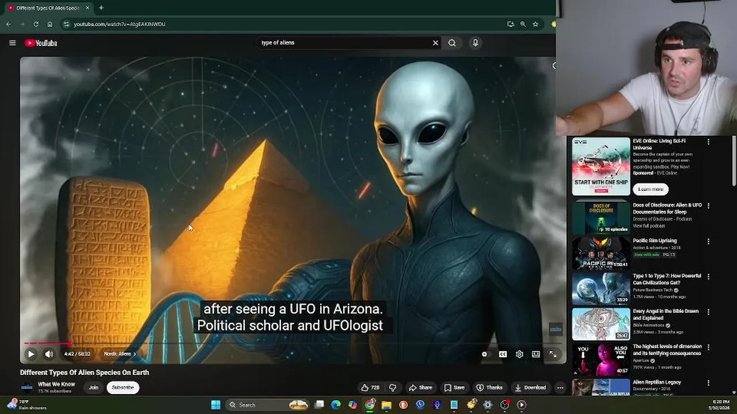Send Thanks to the creator

click(x=489, y=388)
